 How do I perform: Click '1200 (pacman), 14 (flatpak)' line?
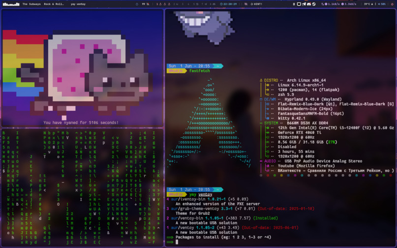(x=308, y=90)
